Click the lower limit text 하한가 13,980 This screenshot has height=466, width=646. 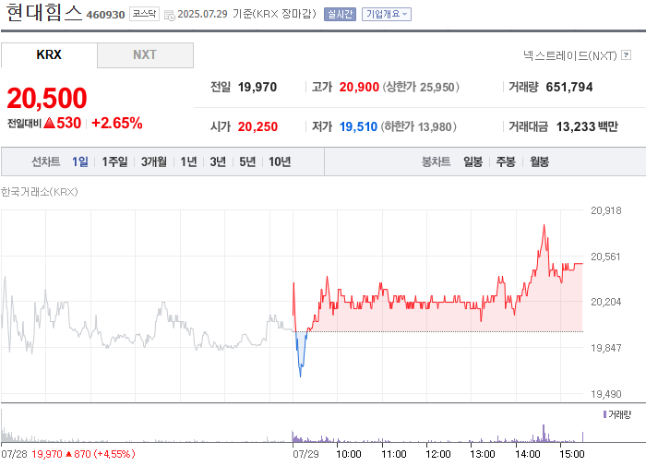point(418,126)
